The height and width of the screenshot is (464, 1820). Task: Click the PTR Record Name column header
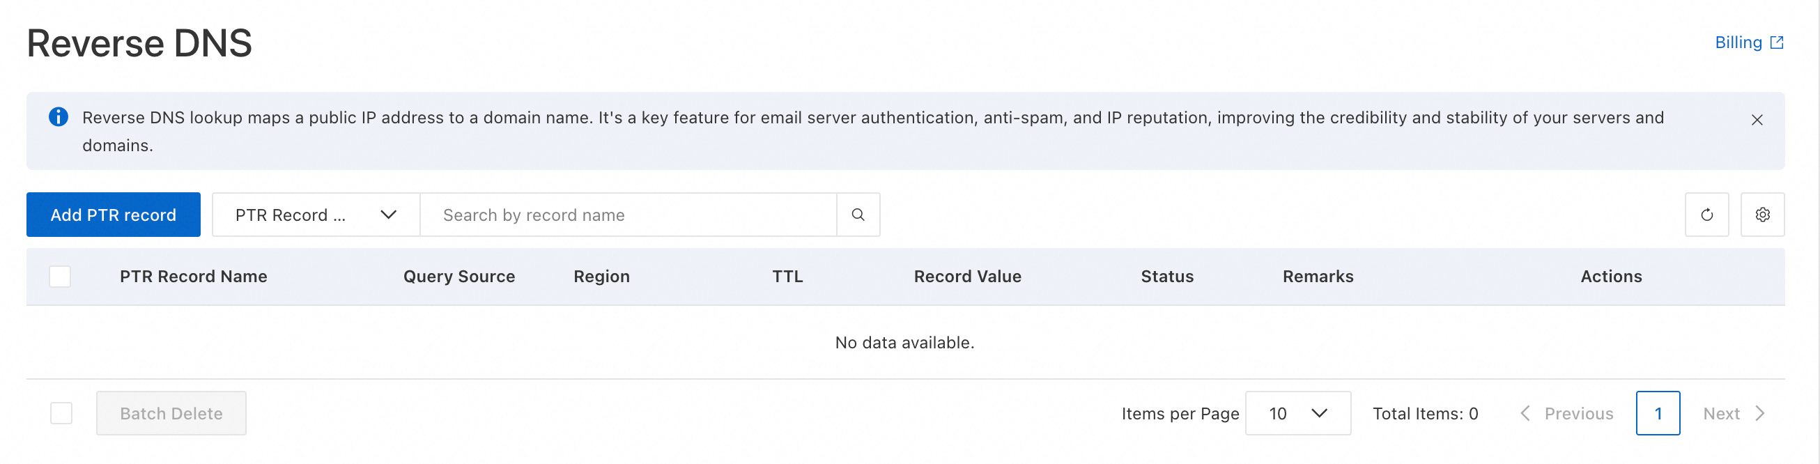coord(194,276)
